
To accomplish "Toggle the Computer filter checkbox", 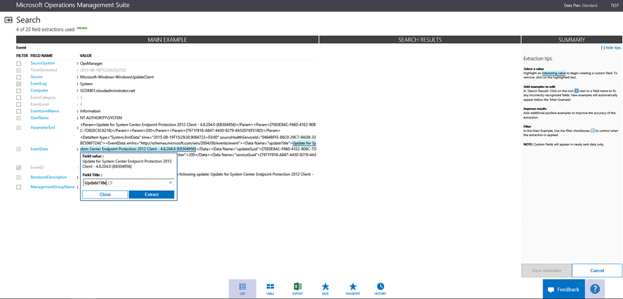I will click(19, 91).
